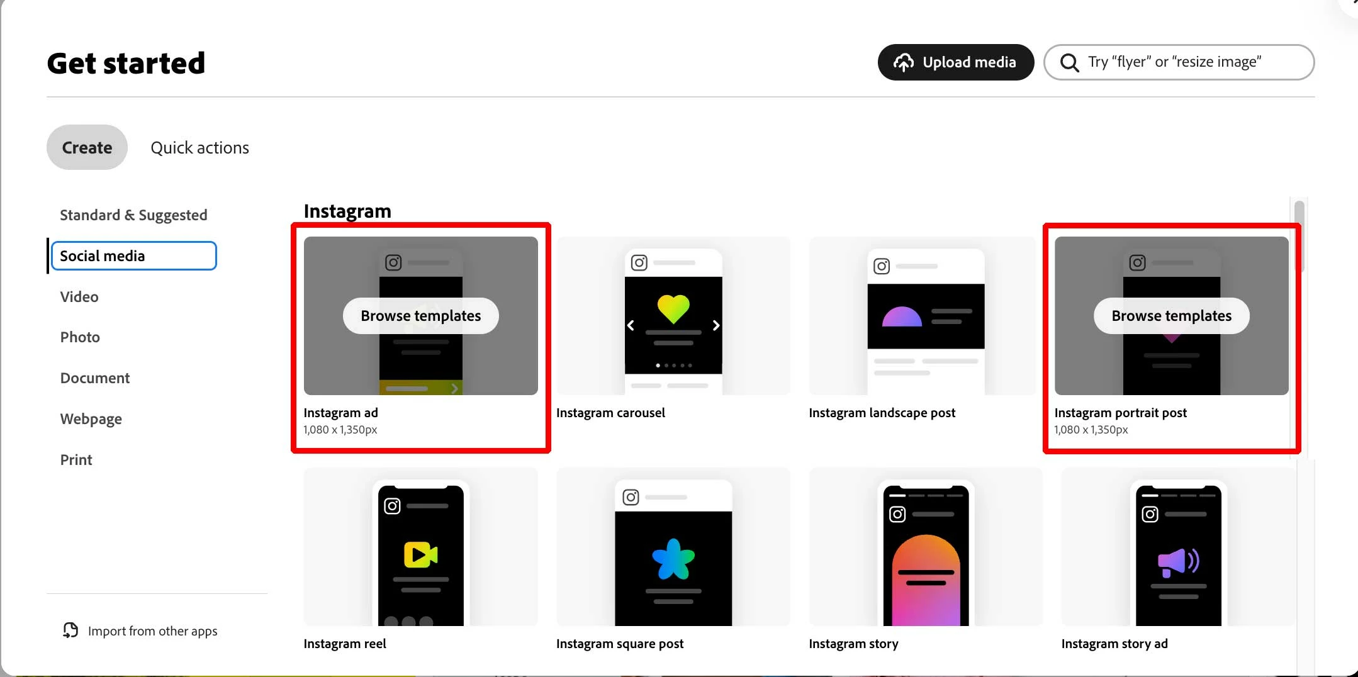Open the Instagram story ad thumbnail
Image resolution: width=1358 pixels, height=677 pixels.
point(1178,547)
